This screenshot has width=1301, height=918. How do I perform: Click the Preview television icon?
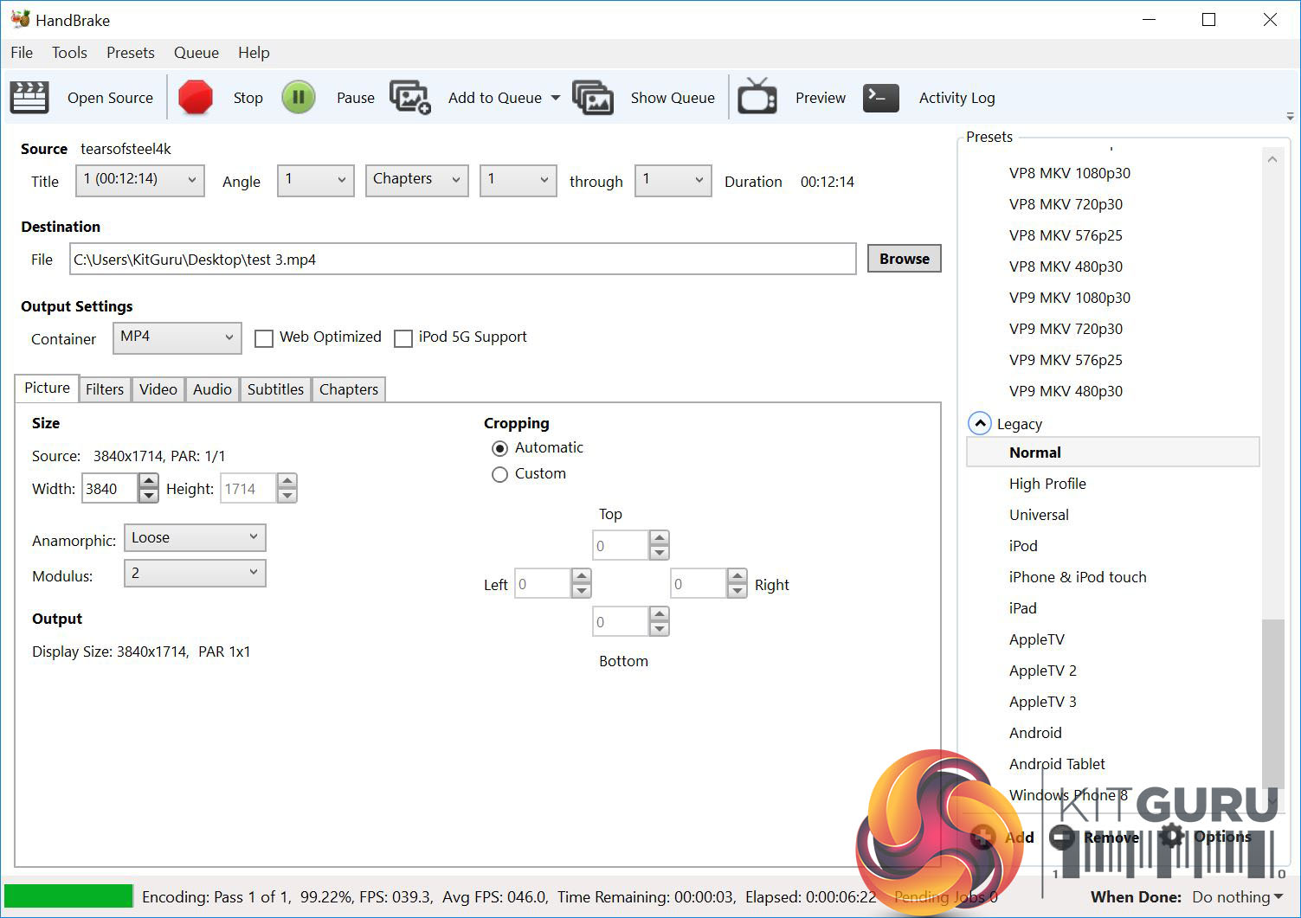point(757,97)
